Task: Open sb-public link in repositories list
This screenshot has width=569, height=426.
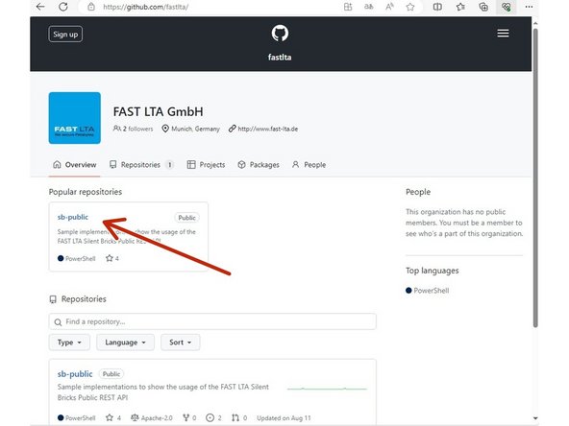Action: point(75,374)
